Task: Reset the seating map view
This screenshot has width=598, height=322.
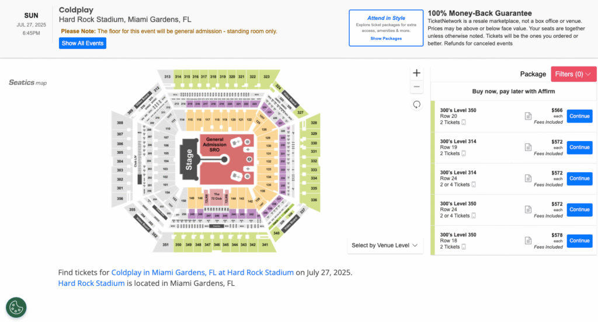Action: click(x=416, y=104)
